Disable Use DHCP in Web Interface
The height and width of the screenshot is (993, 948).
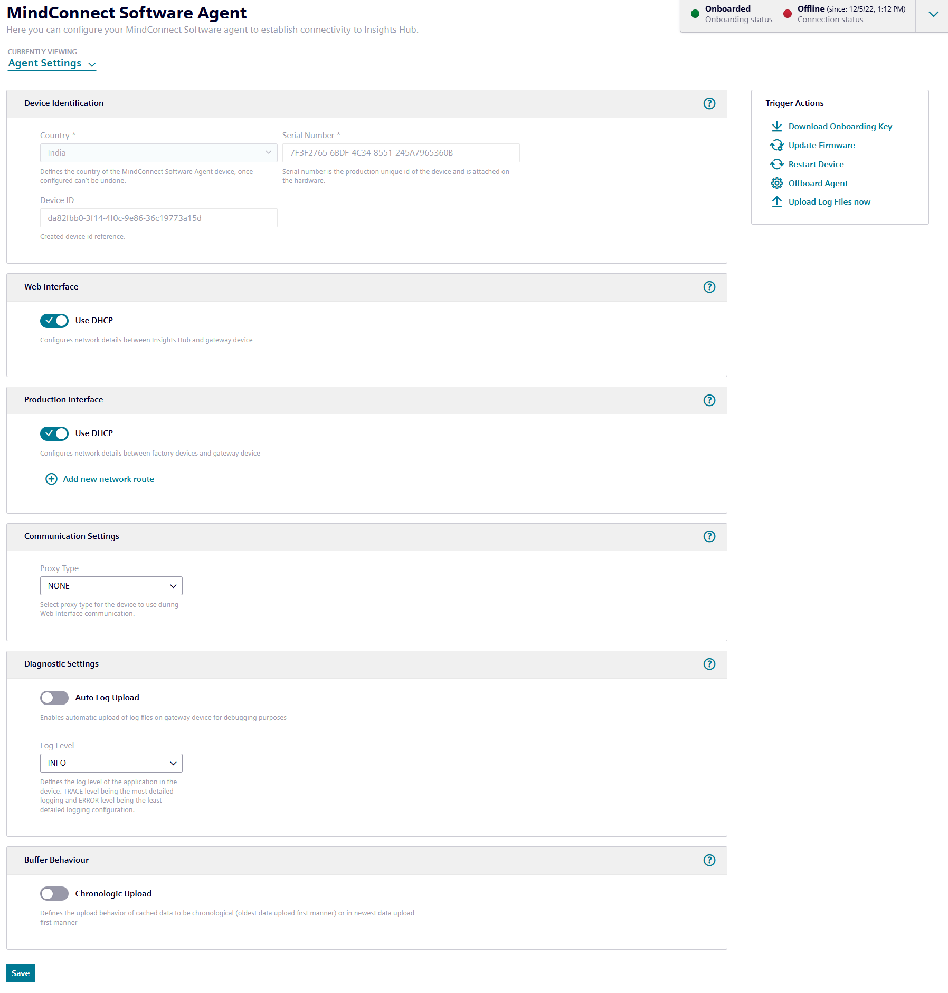(54, 321)
